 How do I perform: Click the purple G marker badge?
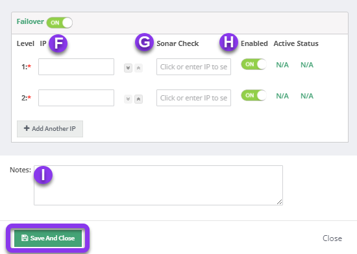pyautogui.click(x=144, y=42)
